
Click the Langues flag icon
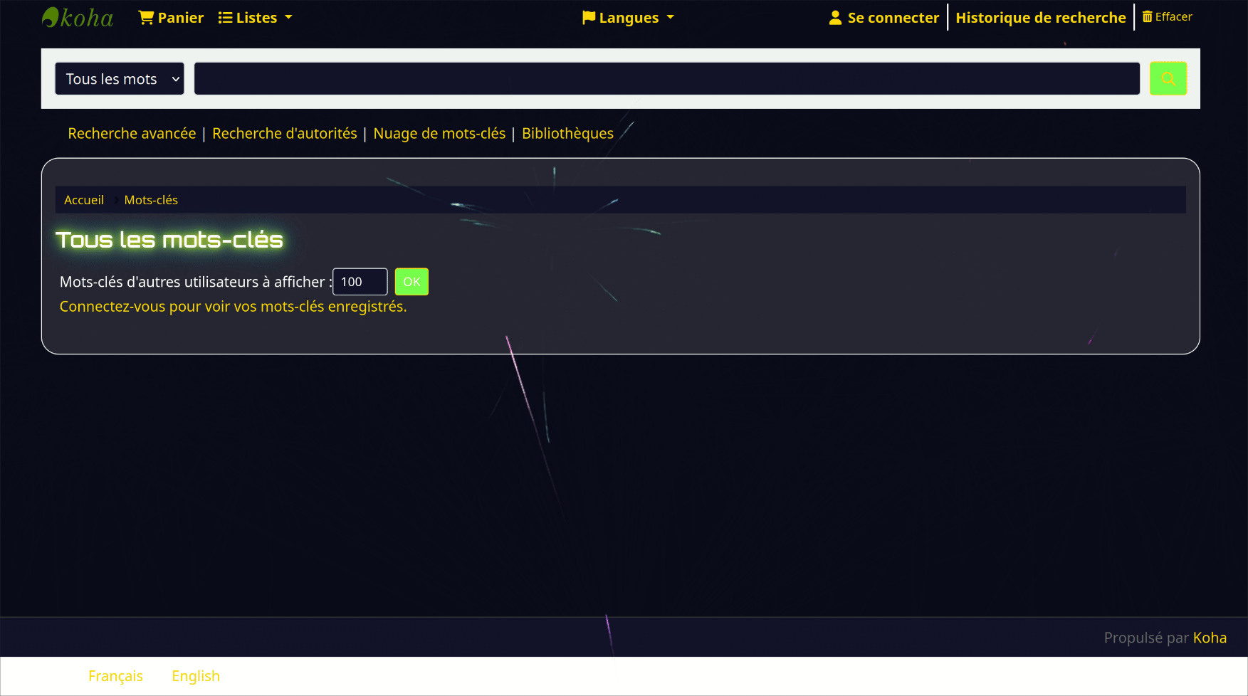click(588, 18)
